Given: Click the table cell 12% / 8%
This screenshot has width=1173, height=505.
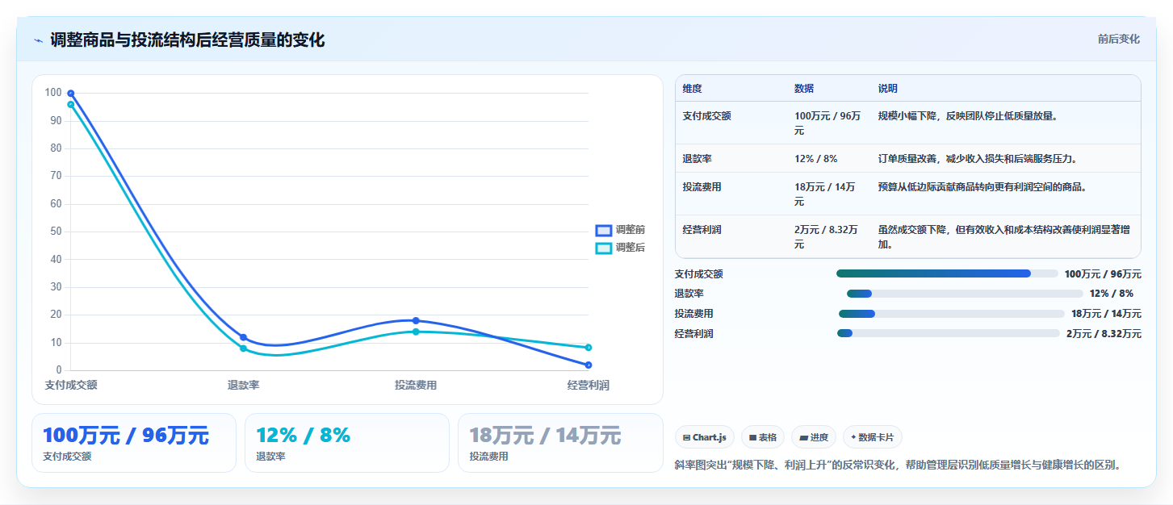Looking at the screenshot, I should point(816,159).
